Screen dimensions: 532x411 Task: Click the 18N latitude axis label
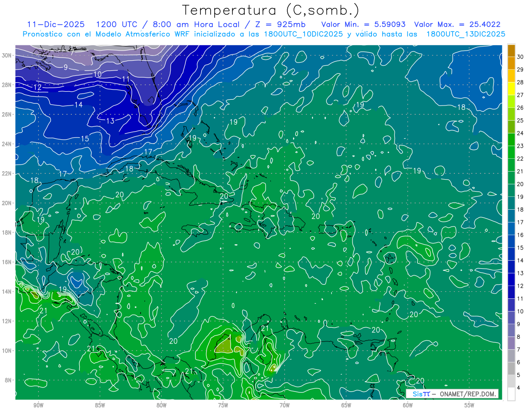pos(7,232)
